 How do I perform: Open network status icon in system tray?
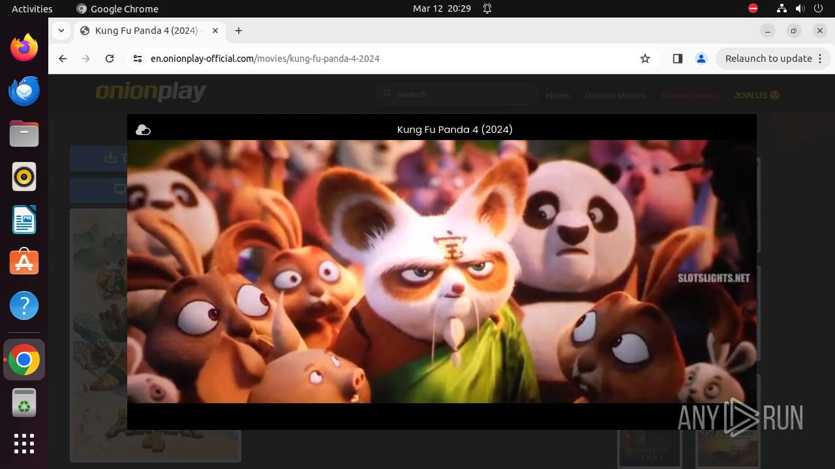(782, 8)
